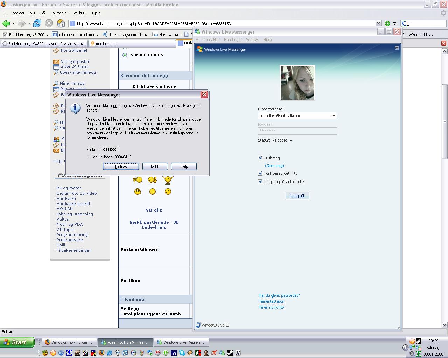Click the tray notification expand arrow

[405, 348]
